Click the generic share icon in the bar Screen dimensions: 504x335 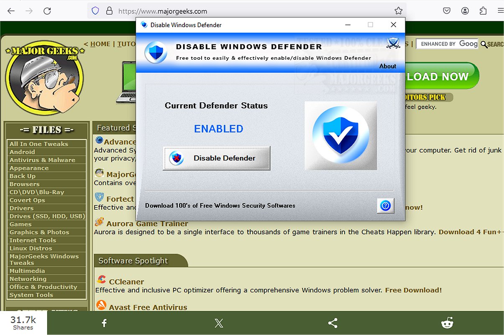click(x=333, y=322)
